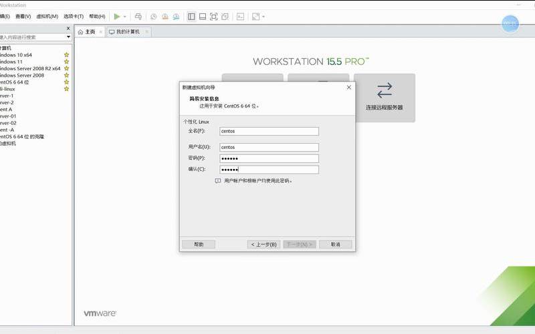535x334 pixels.
Task: Open the Snapshot Manager icon
Action: click(176, 17)
